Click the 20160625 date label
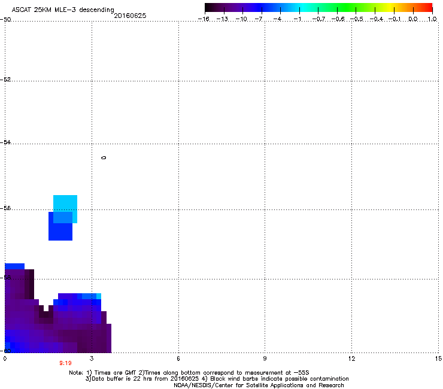 (130, 16)
